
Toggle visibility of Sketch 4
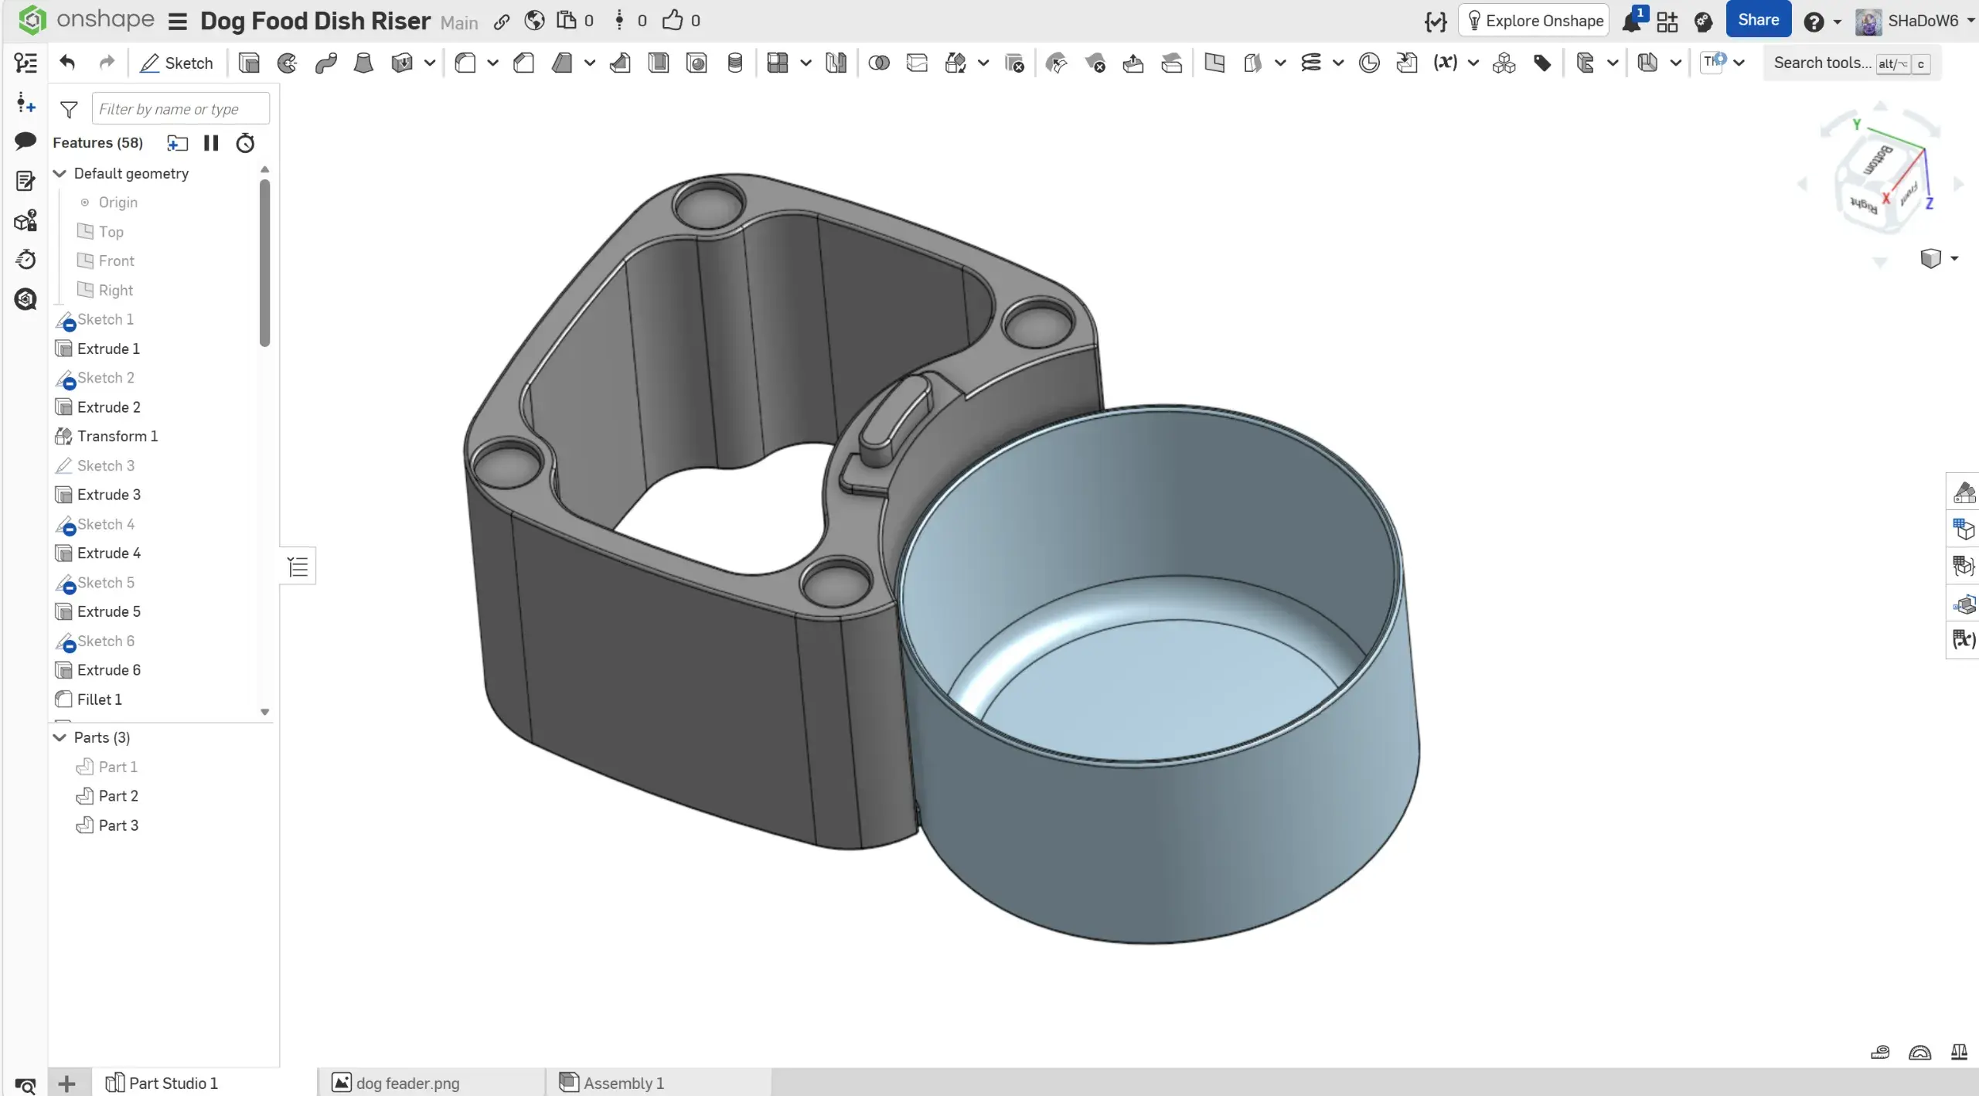(x=65, y=525)
